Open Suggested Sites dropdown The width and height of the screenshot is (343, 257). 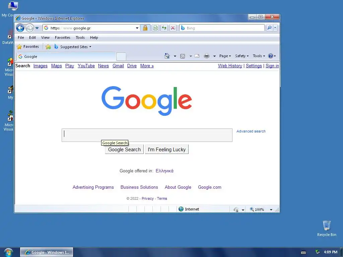click(x=73, y=47)
